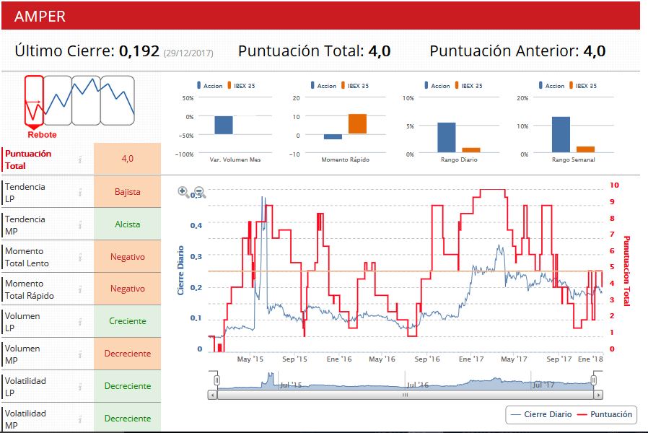Toggle IBEX 35 series in Var. Volumen Mes chart
This screenshot has height=433, width=648.
(x=241, y=86)
